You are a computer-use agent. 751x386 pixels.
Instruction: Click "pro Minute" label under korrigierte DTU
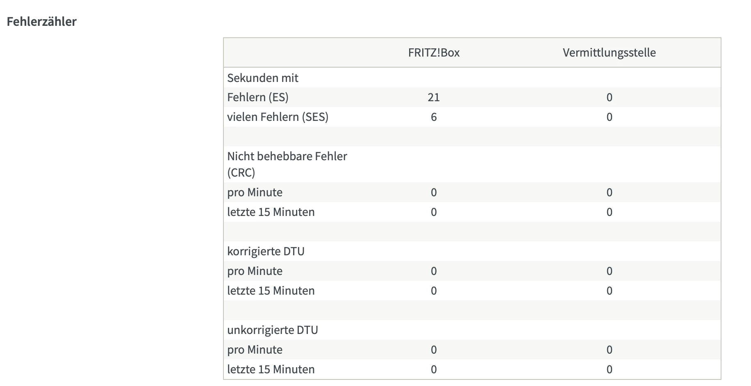[x=255, y=271]
